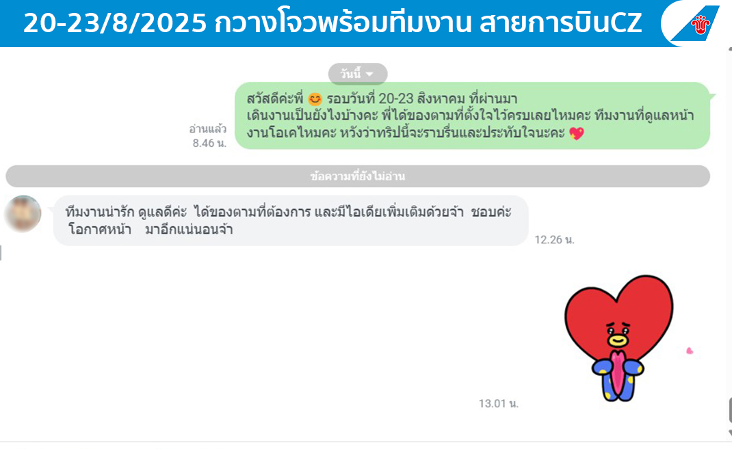
Task: Click the vertical scrollbar thumb at right
Action: pos(730,410)
